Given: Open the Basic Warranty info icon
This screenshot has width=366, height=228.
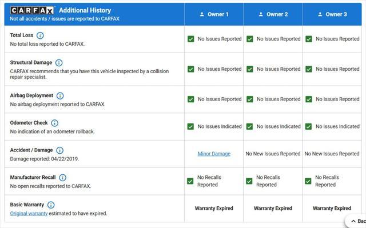Looking at the screenshot, I should (x=51, y=205).
